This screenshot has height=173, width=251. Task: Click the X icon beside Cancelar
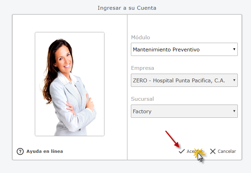pyautogui.click(x=213, y=151)
